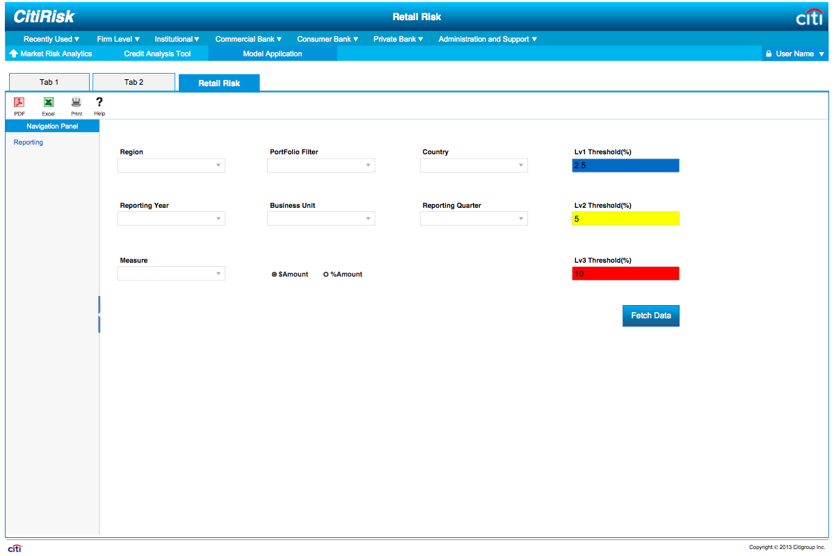Open the Administration and Support menu
Screen dimensions: 834x556
click(x=488, y=39)
